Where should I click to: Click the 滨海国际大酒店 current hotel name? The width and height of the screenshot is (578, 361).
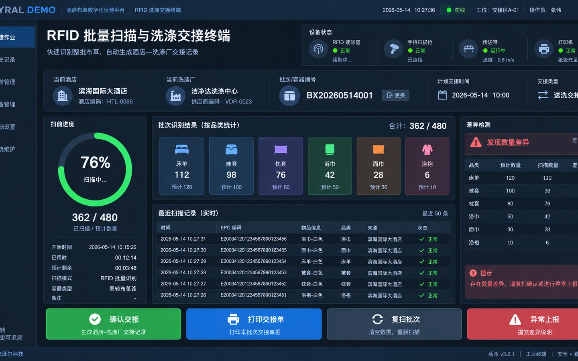pyautogui.click(x=103, y=91)
